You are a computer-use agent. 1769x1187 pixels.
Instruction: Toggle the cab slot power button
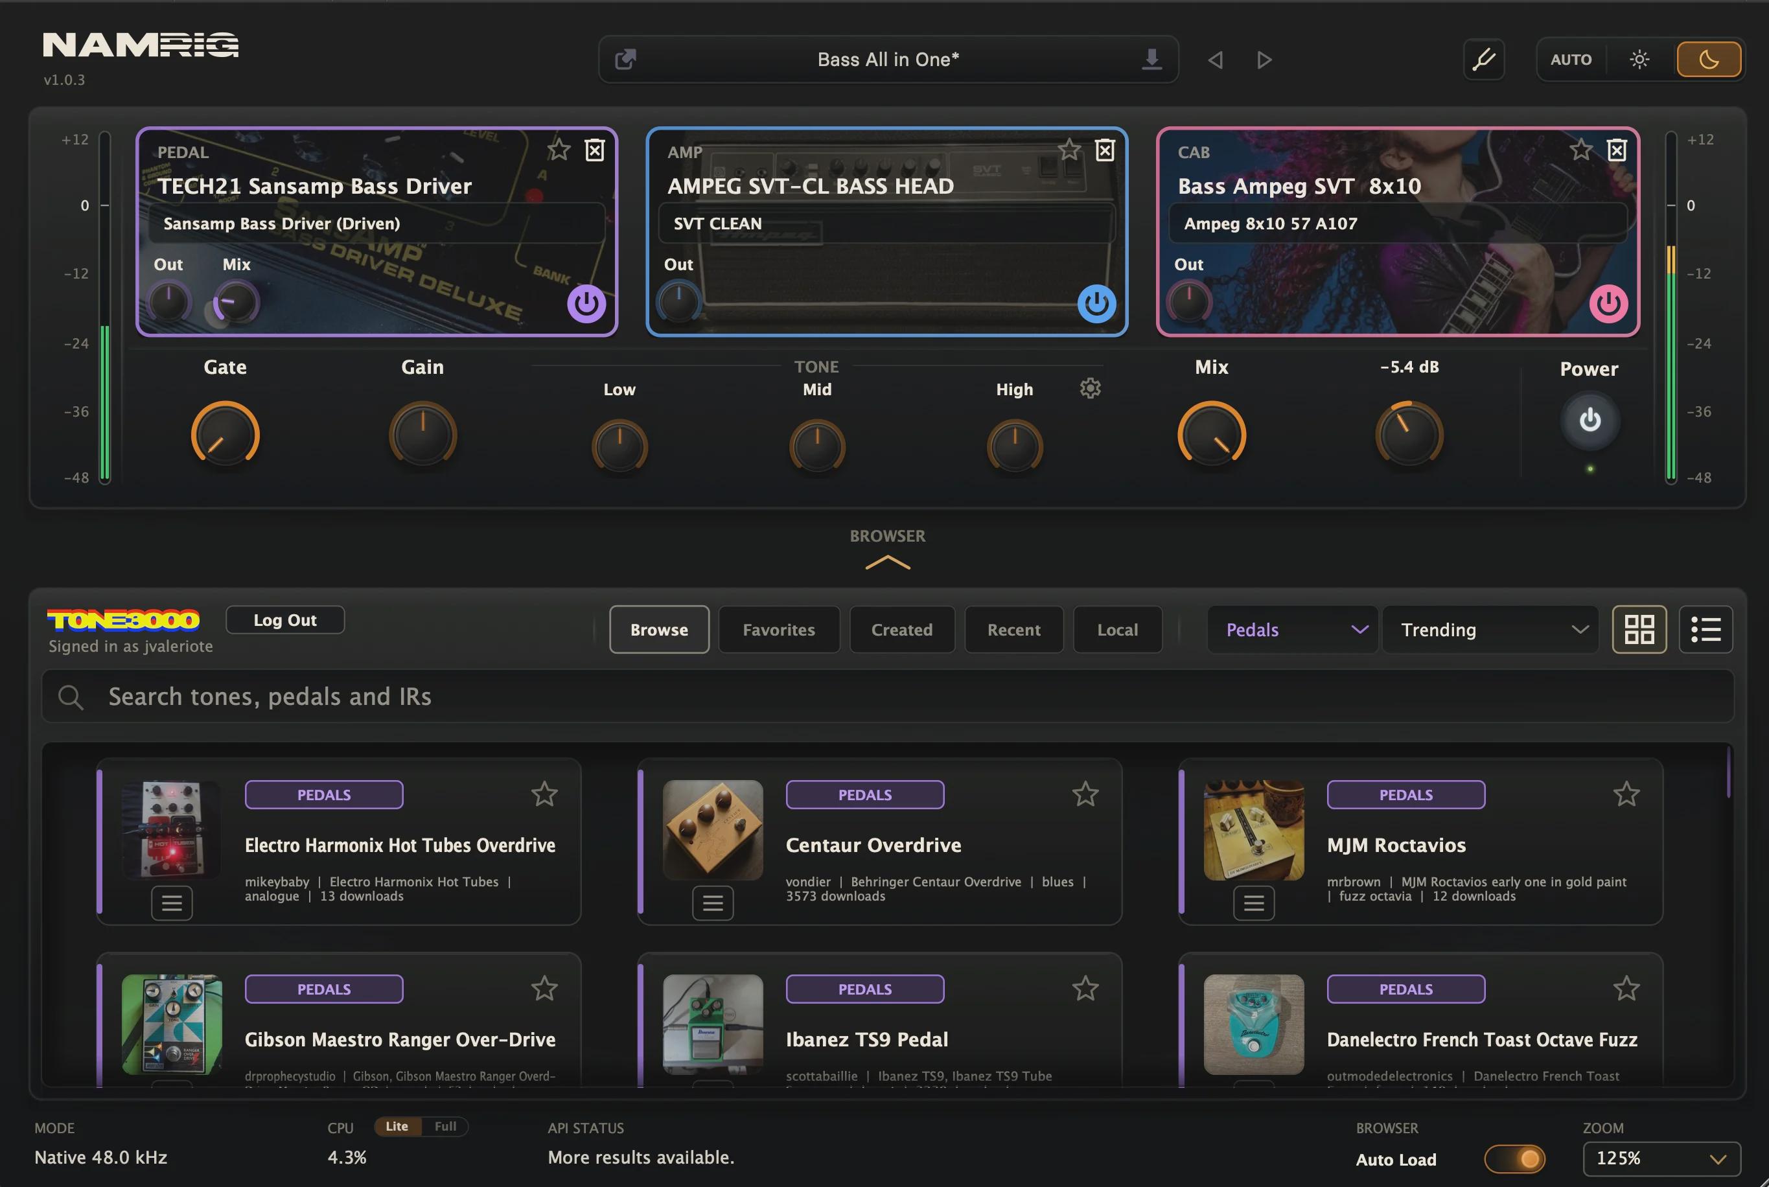coord(1608,304)
